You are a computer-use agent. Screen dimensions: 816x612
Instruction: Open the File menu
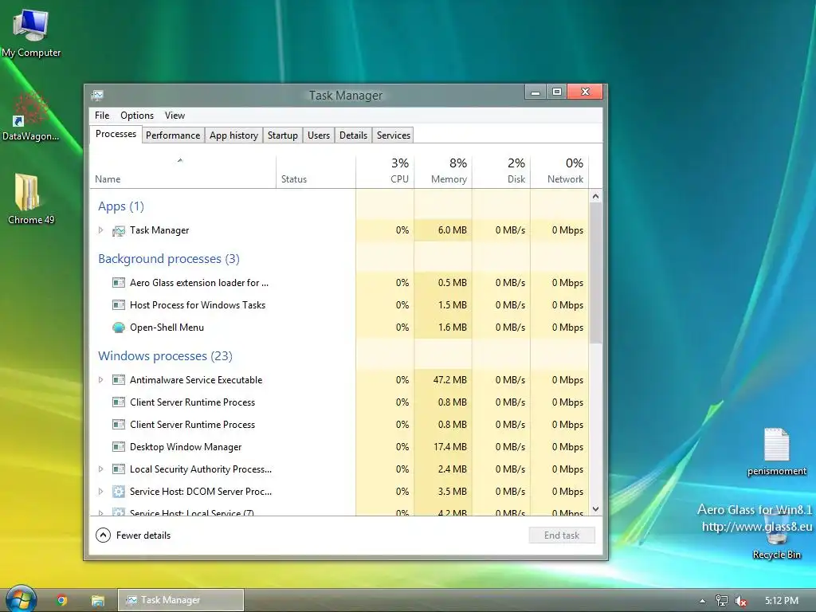102,116
